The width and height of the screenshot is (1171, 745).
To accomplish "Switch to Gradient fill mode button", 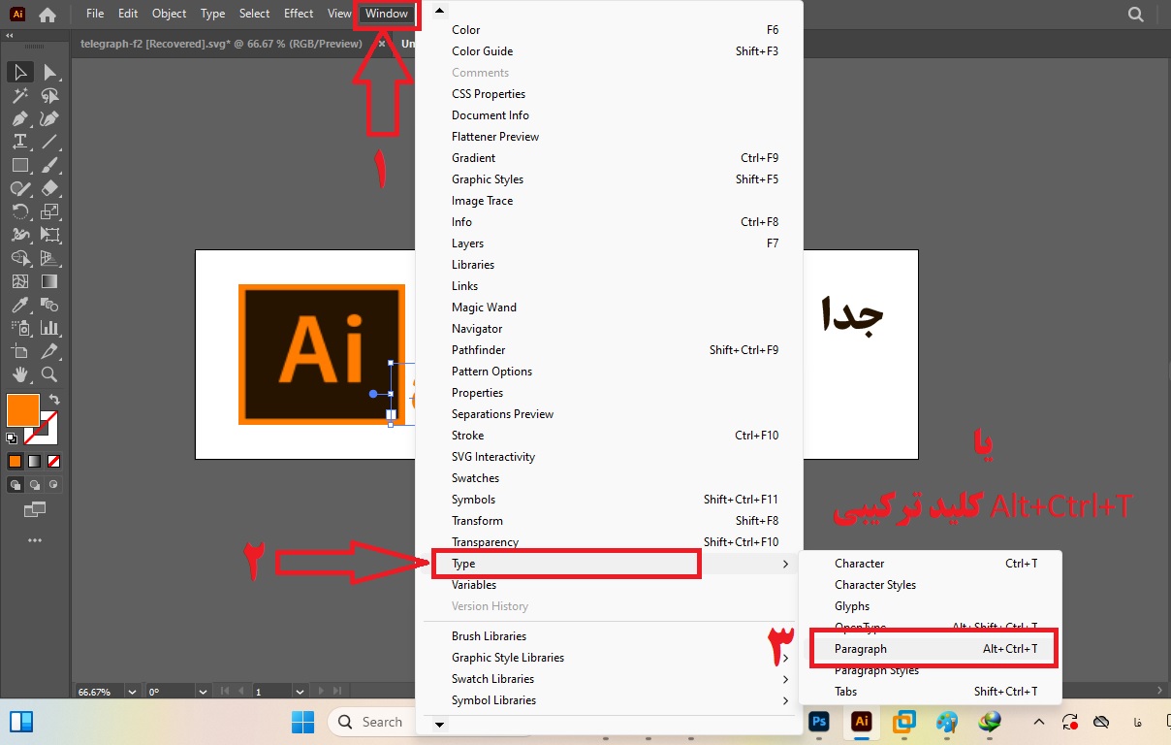I will tap(34, 461).
